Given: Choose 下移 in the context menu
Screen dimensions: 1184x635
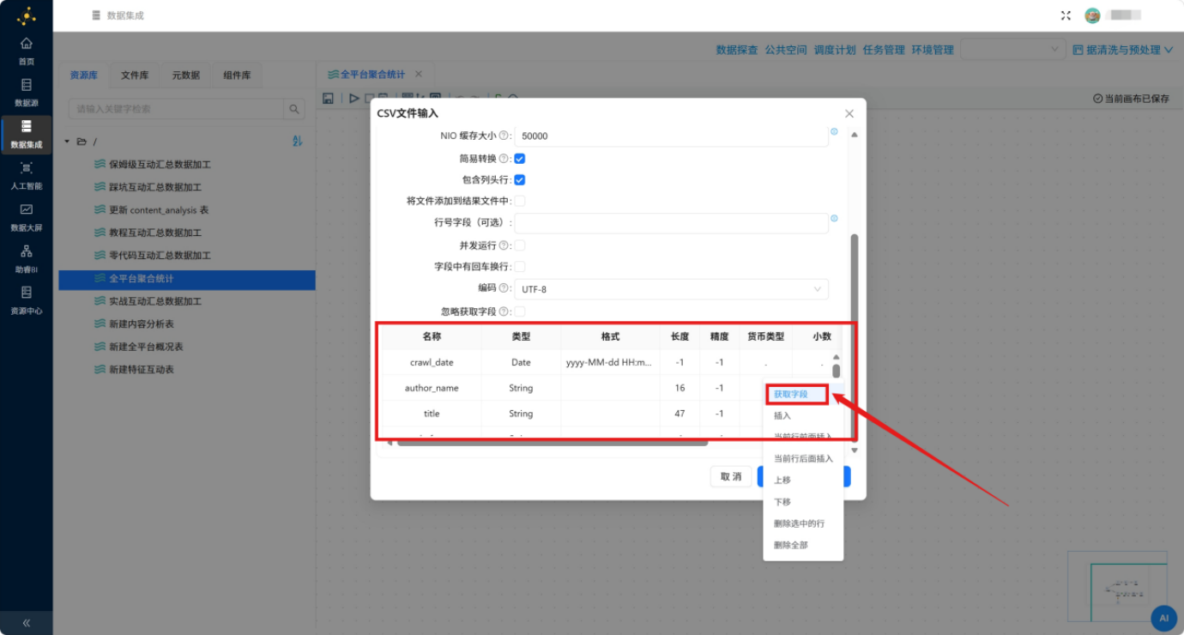Looking at the screenshot, I should pyautogui.click(x=803, y=502).
